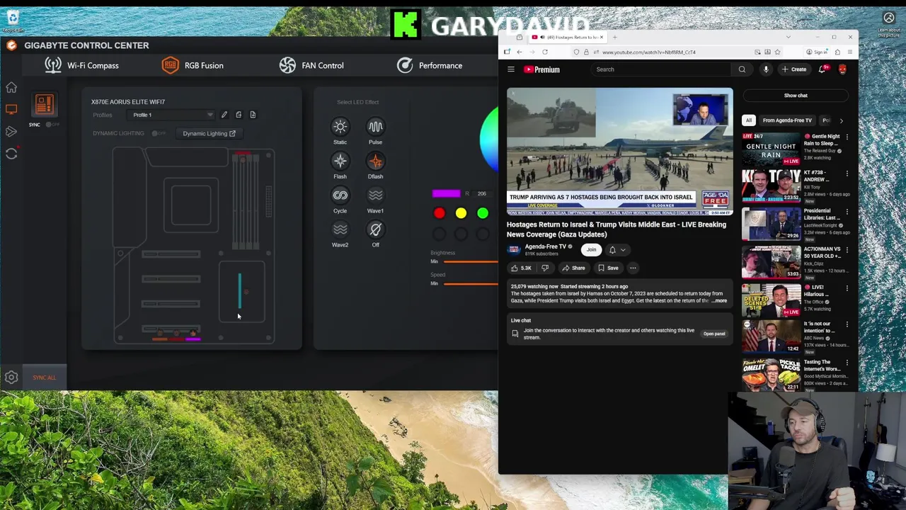Open the settings gear in Gigabyte Control Center
Image resolution: width=906 pixels, height=510 pixels.
pyautogui.click(x=11, y=378)
